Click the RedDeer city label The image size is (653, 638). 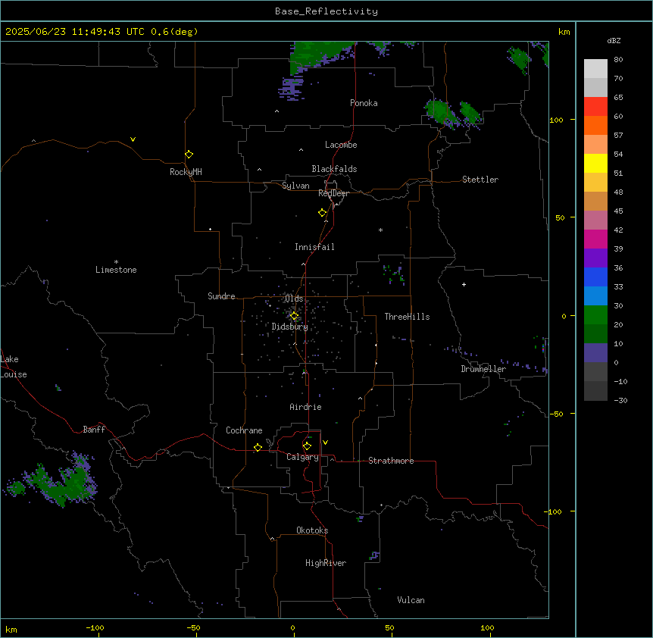pyautogui.click(x=333, y=193)
